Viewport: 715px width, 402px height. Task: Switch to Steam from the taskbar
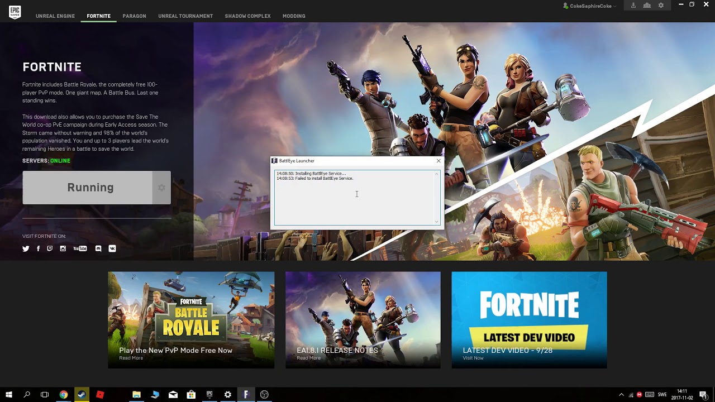(x=82, y=395)
